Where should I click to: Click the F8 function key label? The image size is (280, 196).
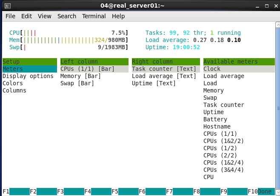point(197,192)
